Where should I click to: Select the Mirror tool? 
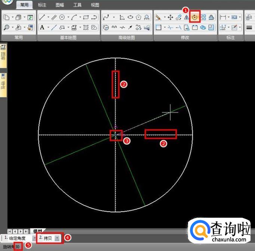pyautogui.click(x=186, y=17)
